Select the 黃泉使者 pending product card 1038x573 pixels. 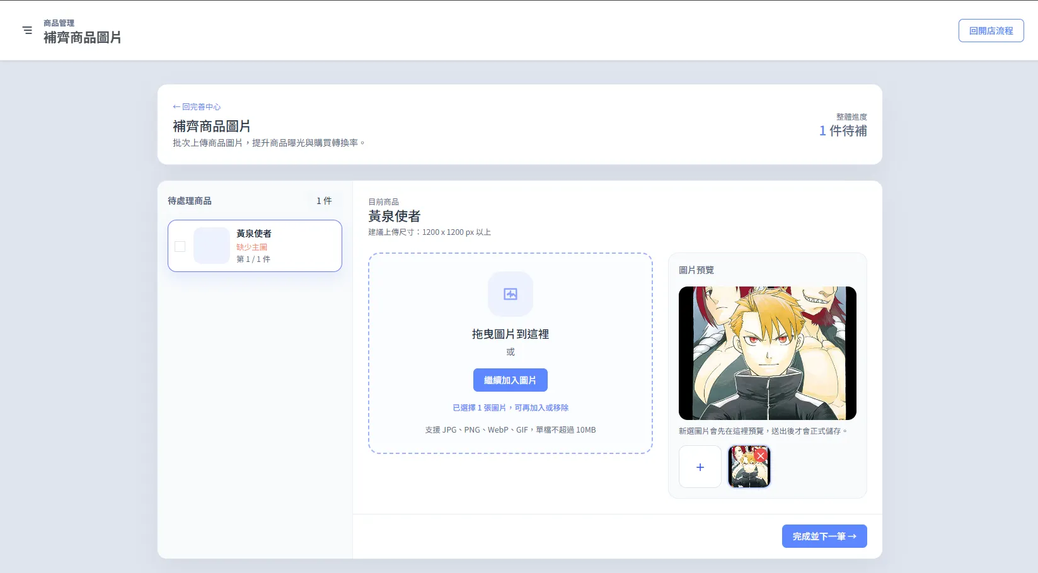255,246
